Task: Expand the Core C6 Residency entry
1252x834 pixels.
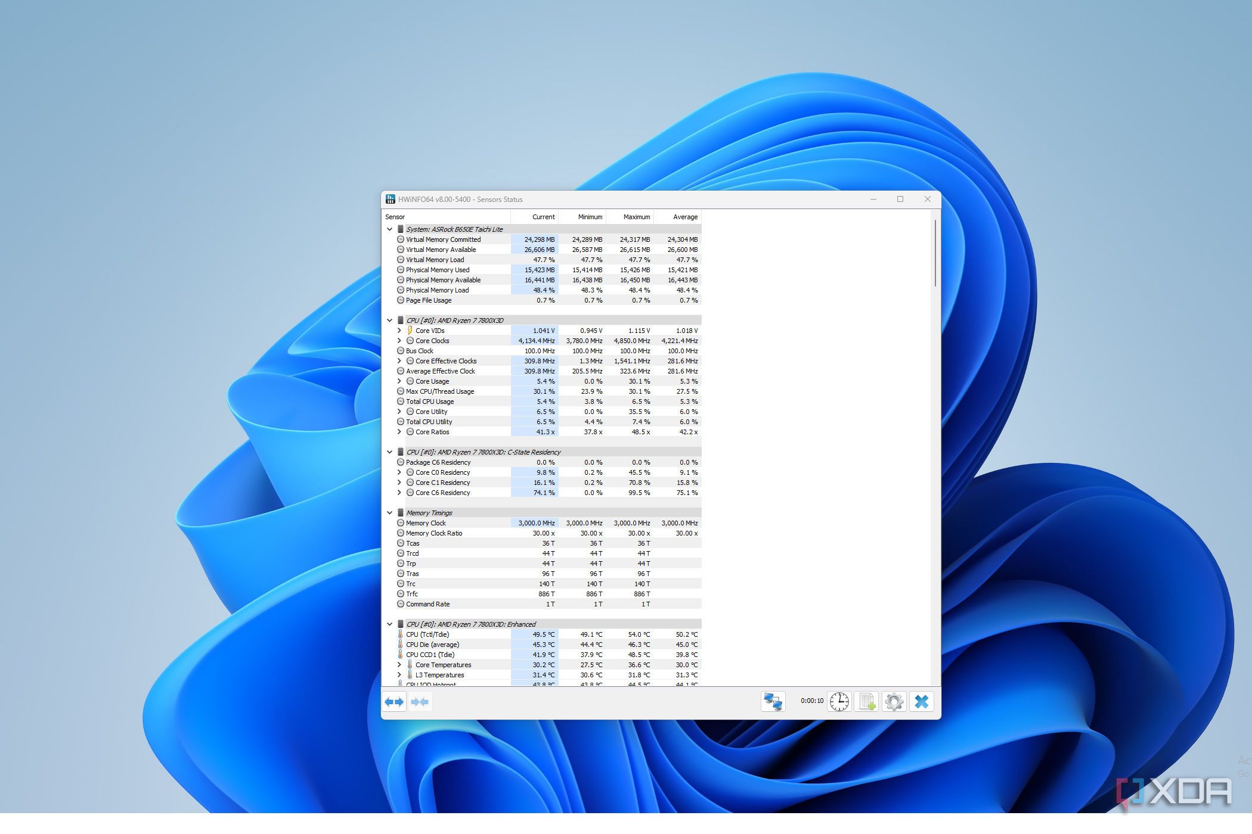Action: [x=399, y=493]
